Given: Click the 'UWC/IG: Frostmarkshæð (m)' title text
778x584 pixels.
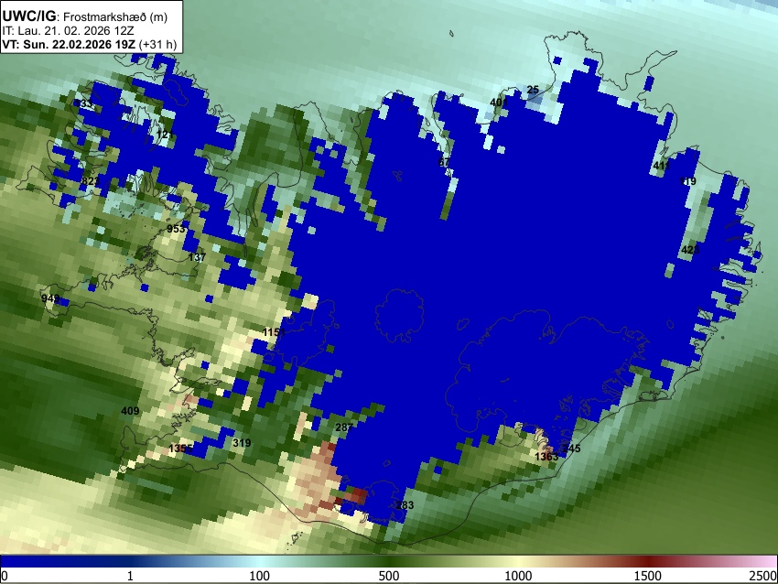Looking at the screenshot, I should click(85, 16).
